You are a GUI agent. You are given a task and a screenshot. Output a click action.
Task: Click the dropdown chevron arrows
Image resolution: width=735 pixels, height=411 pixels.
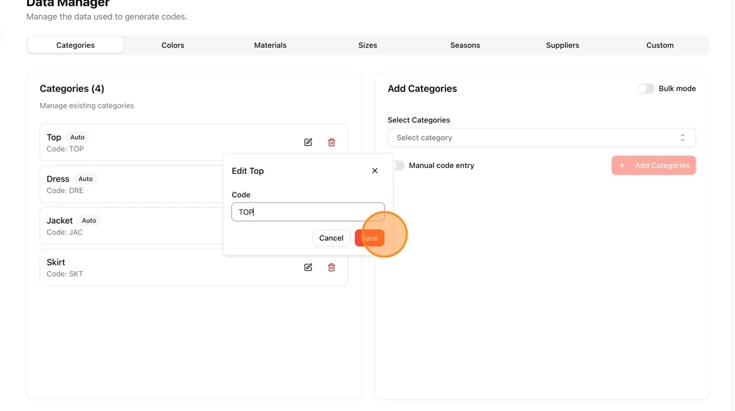click(682, 137)
